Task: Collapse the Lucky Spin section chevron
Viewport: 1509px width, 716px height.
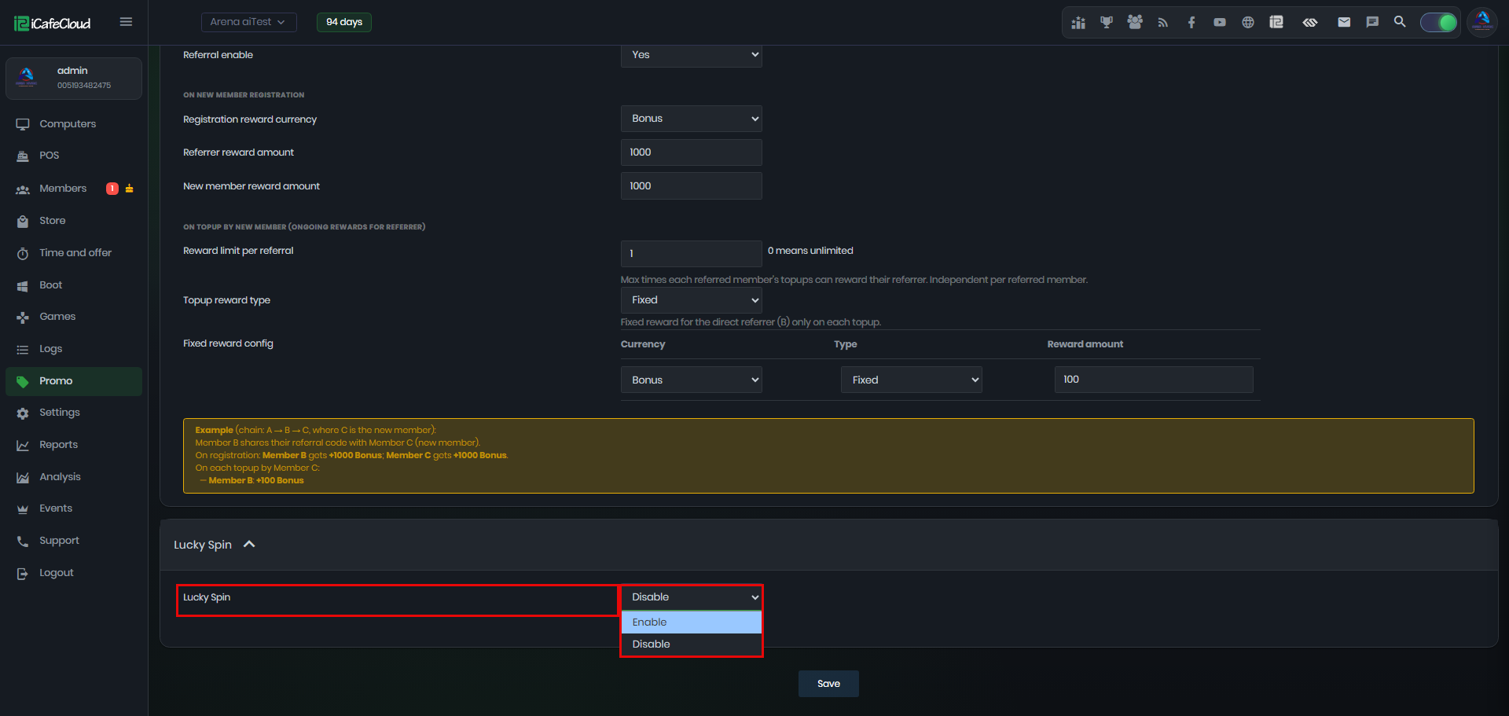Action: [249, 545]
